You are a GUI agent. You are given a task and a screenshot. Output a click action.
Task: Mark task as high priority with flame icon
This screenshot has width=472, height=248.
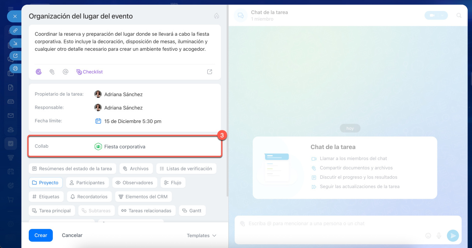pyautogui.click(x=216, y=16)
